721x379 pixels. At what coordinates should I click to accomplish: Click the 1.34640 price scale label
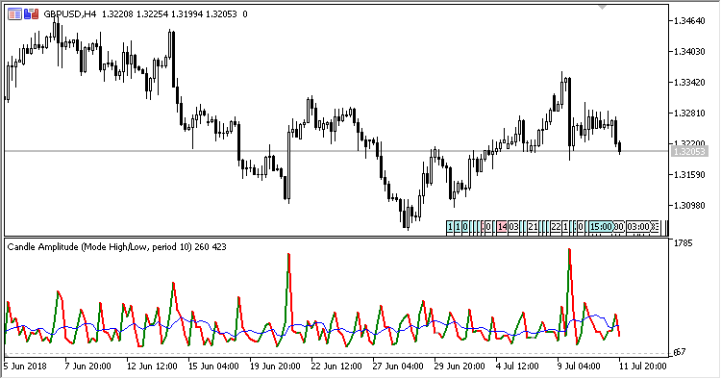click(689, 21)
